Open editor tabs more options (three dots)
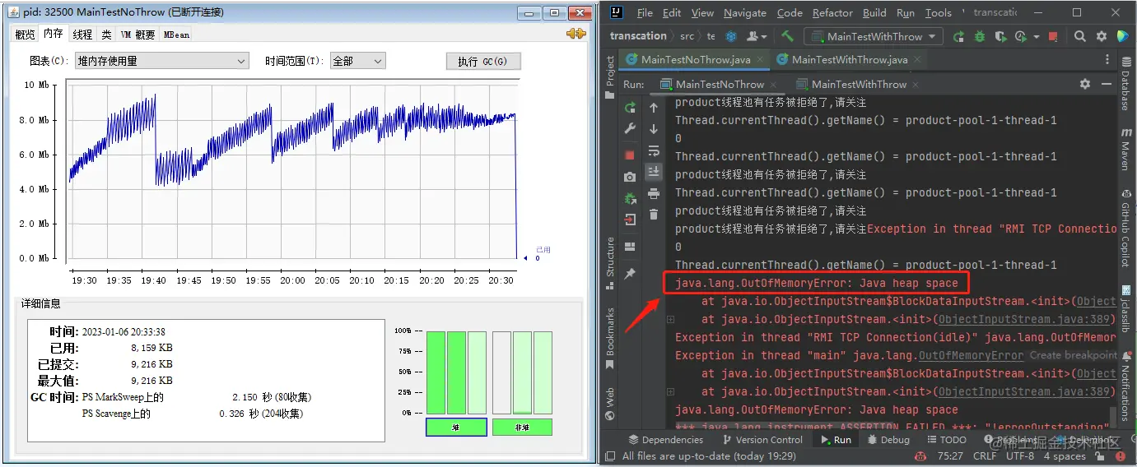Screen dimensions: 1137x467 click(x=1107, y=60)
